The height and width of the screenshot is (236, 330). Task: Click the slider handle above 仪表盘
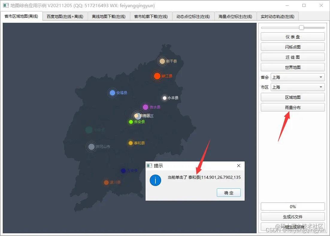pyautogui.click(x=301, y=27)
